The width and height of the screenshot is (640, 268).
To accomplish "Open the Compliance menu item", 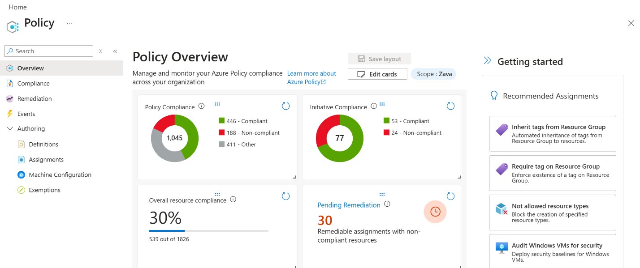I will pyautogui.click(x=33, y=84).
